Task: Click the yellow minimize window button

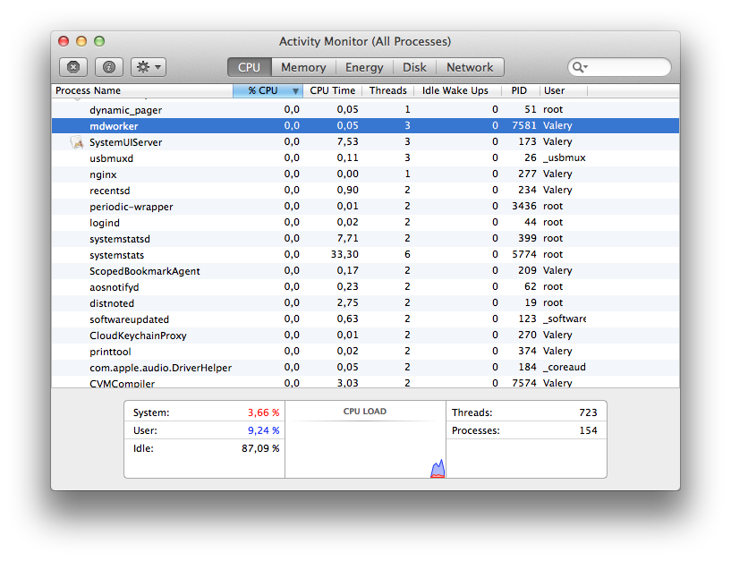Action: [81, 41]
